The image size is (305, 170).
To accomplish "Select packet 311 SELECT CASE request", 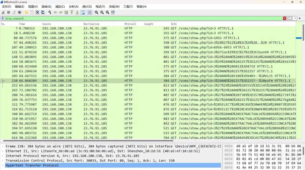I will tap(148, 104).
